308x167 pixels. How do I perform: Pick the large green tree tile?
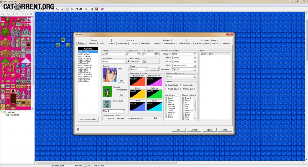[5, 32]
